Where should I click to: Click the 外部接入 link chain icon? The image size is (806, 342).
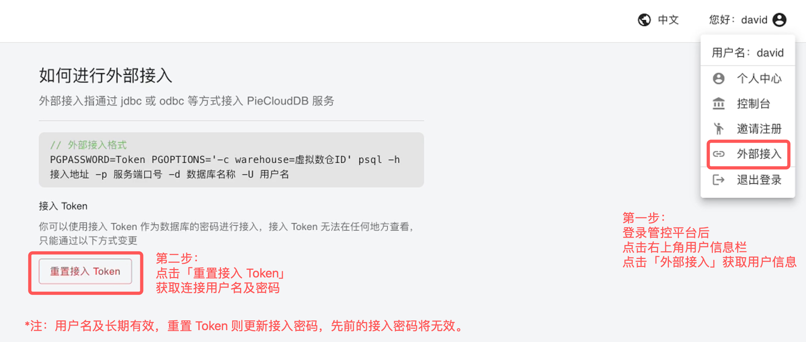pyautogui.click(x=718, y=154)
